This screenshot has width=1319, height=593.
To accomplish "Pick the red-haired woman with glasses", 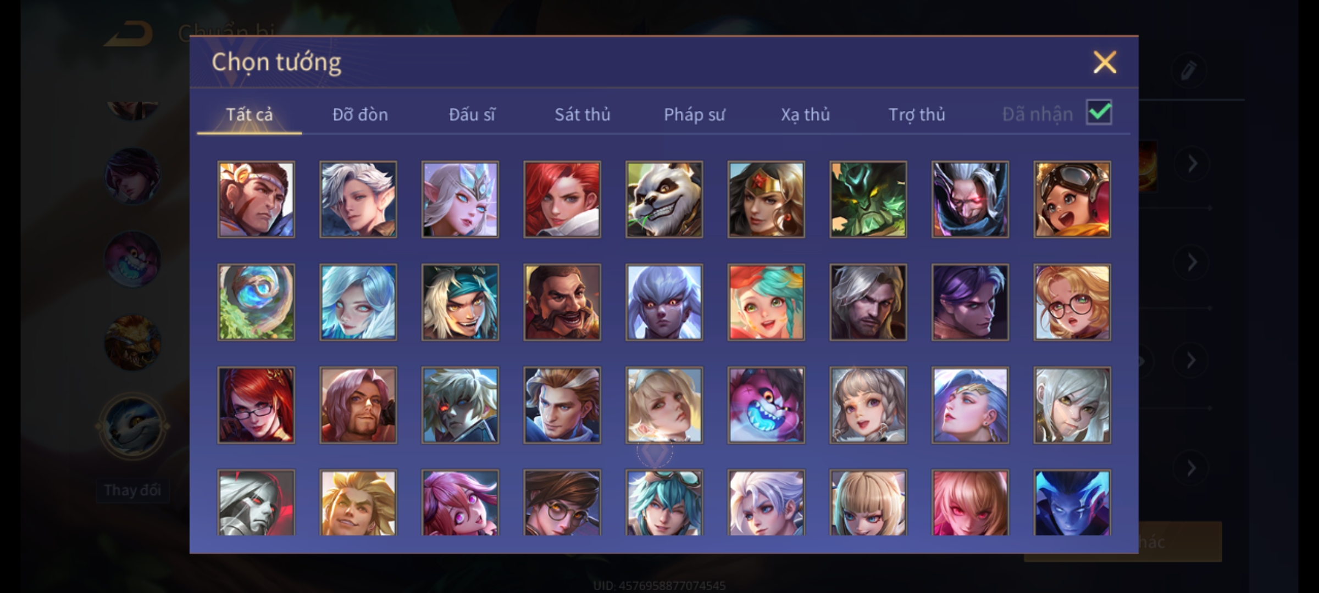I will click(x=256, y=405).
